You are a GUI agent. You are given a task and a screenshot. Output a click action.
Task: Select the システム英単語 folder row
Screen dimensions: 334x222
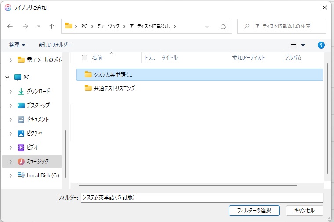coord(200,74)
